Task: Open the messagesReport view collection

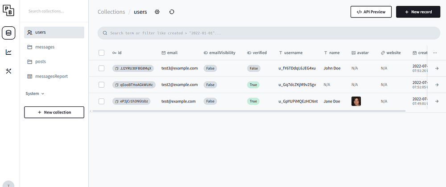Action: [51, 76]
